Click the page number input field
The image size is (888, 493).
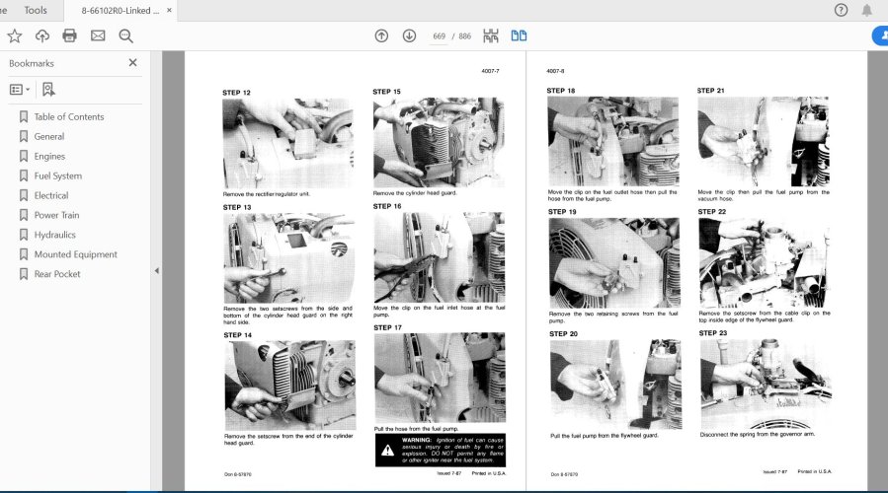tap(440, 35)
